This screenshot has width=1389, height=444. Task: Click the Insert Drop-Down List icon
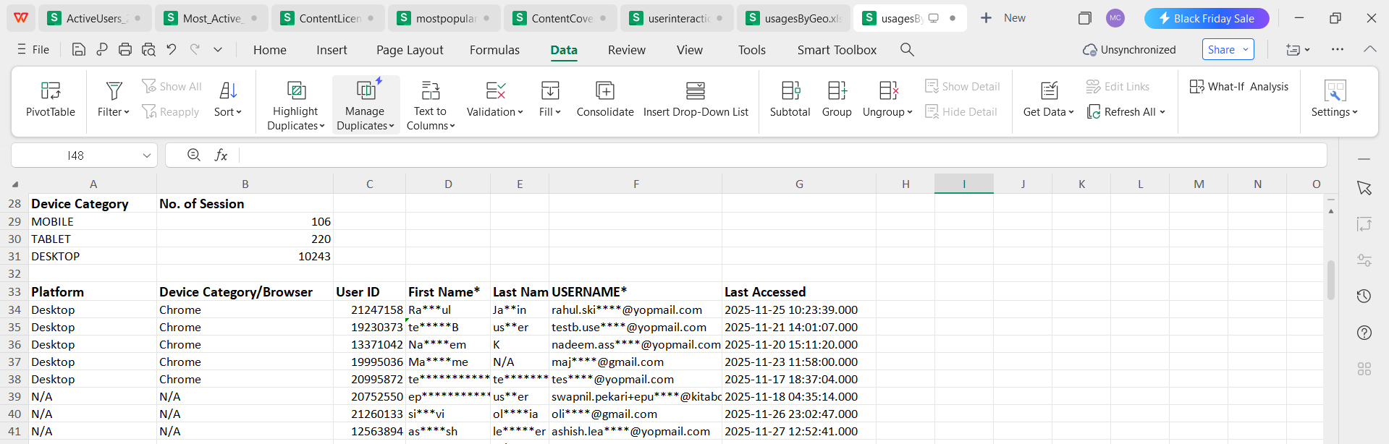tap(695, 90)
